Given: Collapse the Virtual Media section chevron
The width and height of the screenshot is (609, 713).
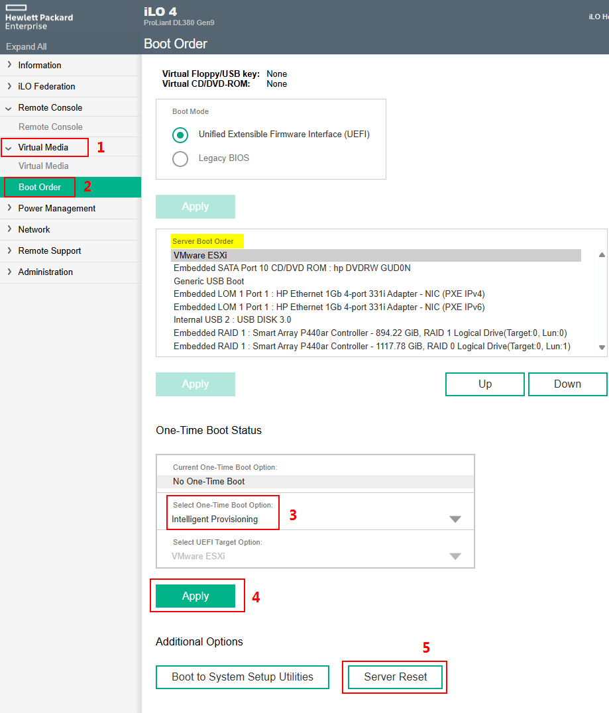Looking at the screenshot, I should tap(9, 148).
